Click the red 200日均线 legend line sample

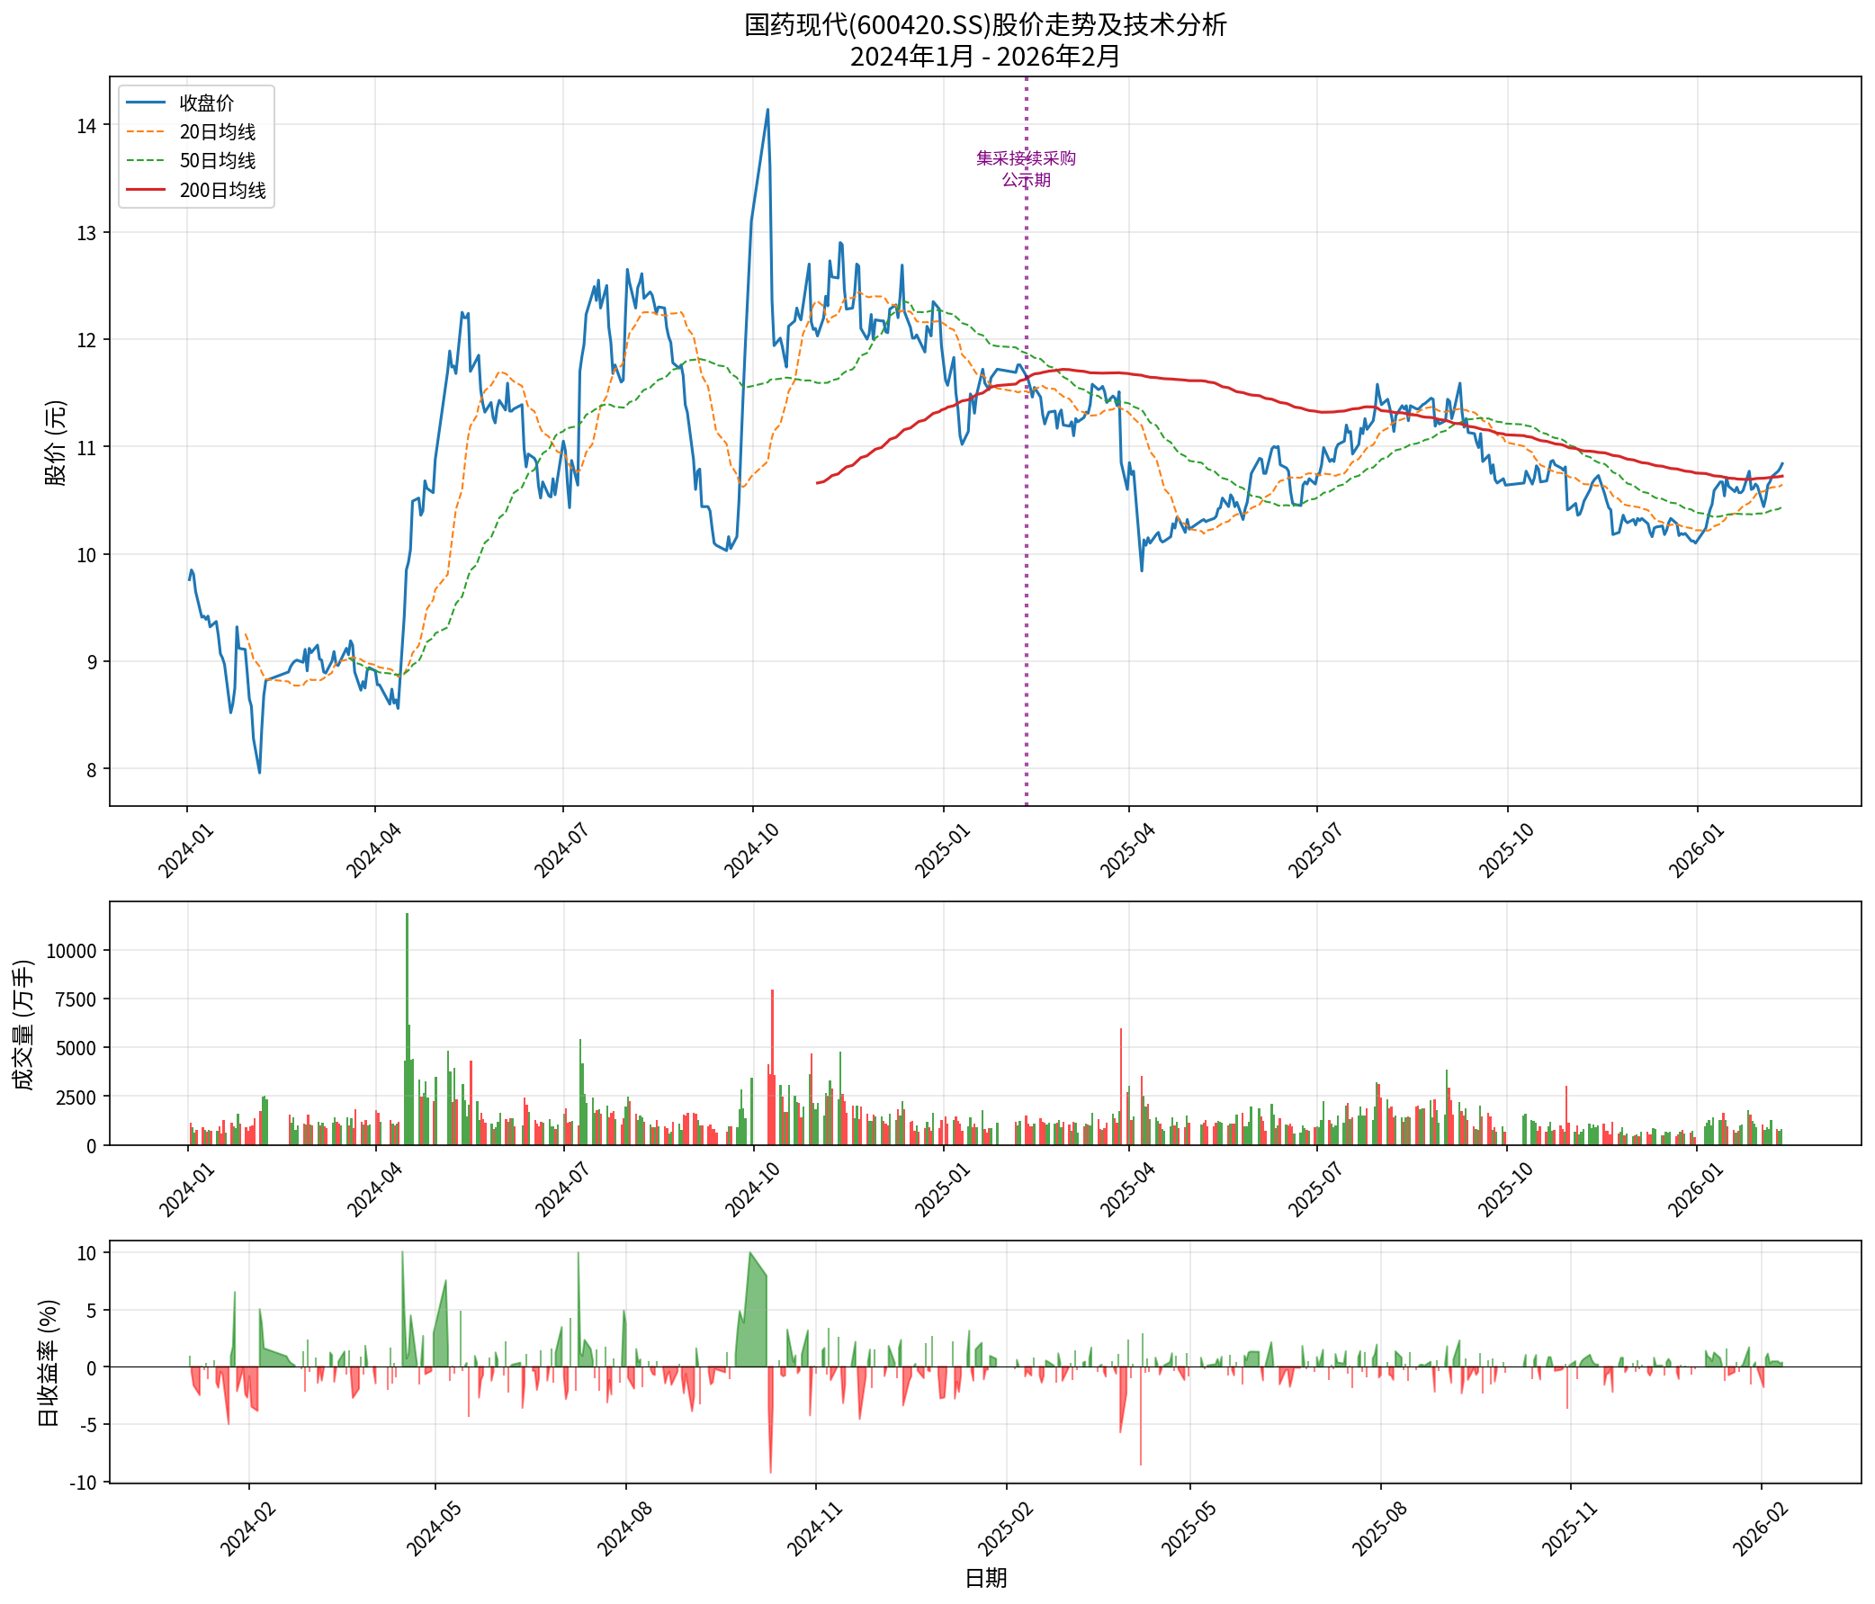point(146,190)
